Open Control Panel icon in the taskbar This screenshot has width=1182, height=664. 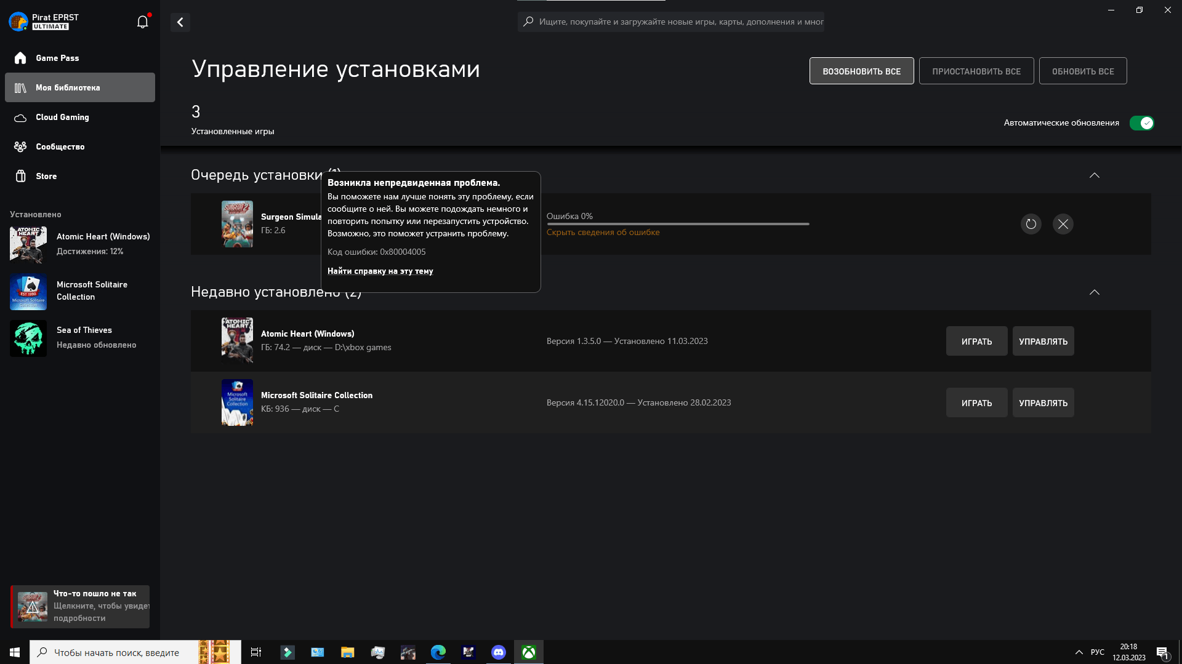pos(318,652)
